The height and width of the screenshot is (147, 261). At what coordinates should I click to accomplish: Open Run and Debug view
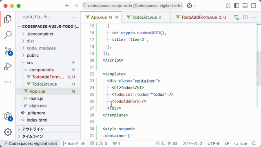(8, 67)
